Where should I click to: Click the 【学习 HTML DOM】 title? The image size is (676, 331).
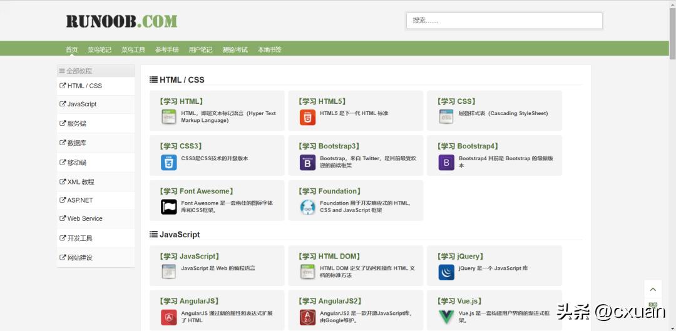pyautogui.click(x=329, y=256)
